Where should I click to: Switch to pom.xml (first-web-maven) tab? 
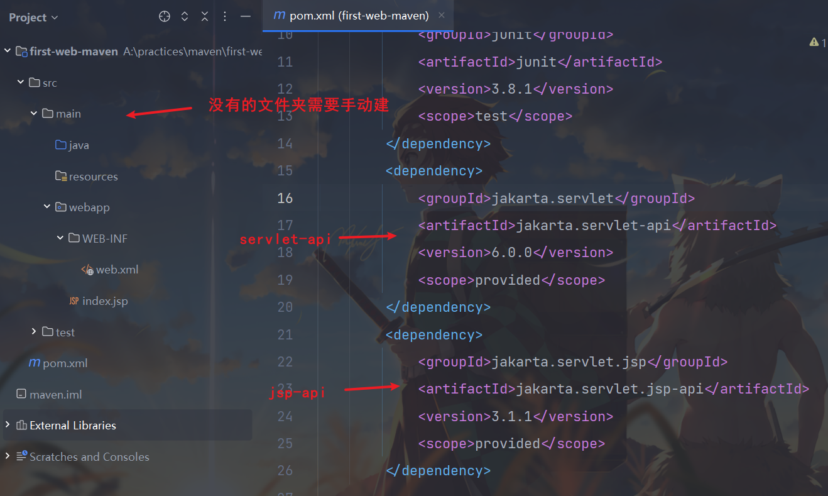point(359,16)
